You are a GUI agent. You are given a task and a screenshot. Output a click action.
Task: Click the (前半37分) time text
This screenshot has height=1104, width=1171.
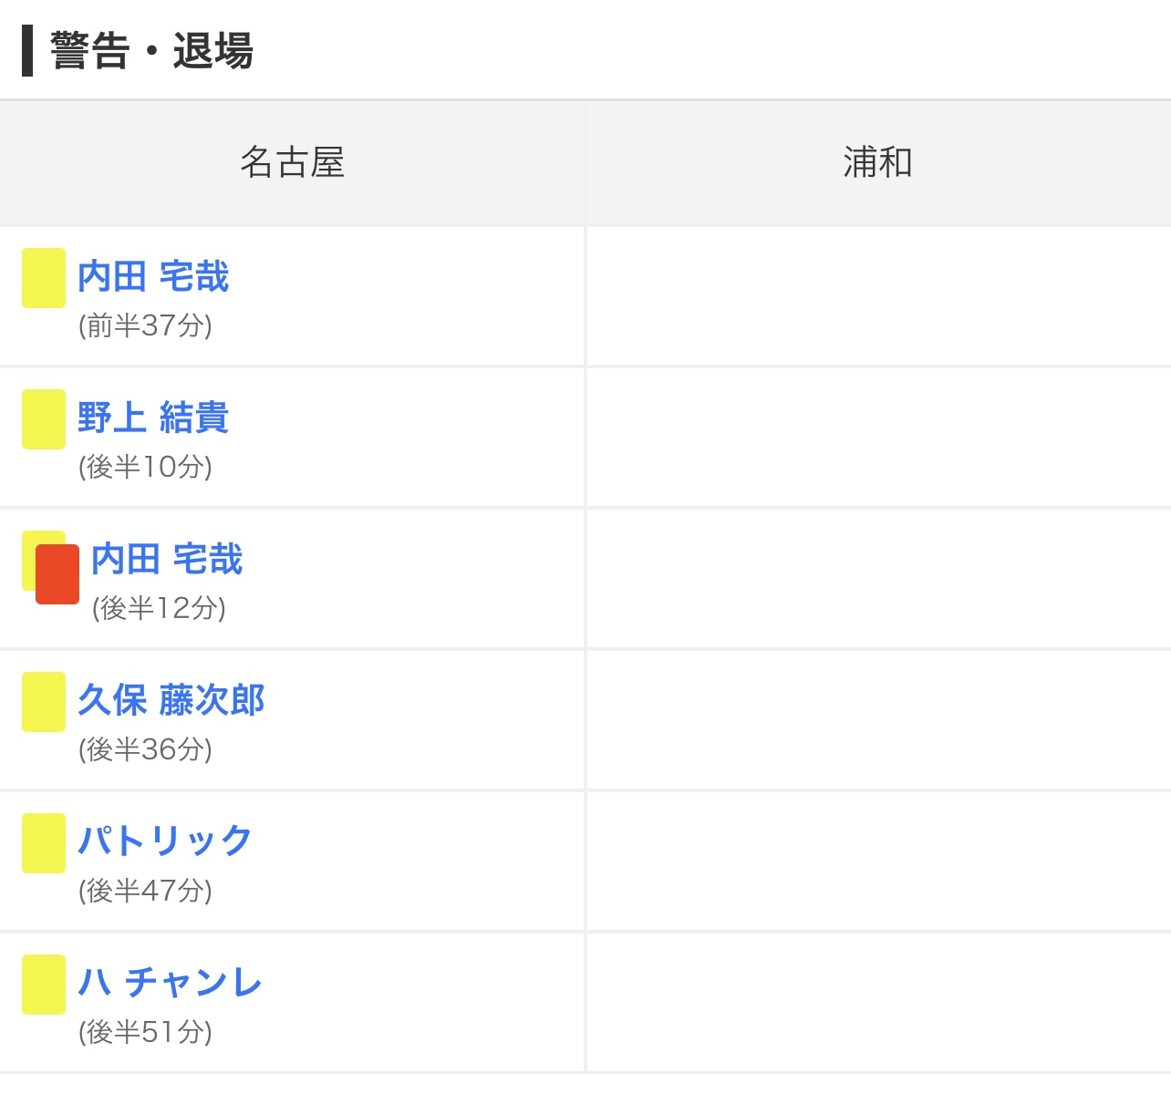(x=146, y=325)
